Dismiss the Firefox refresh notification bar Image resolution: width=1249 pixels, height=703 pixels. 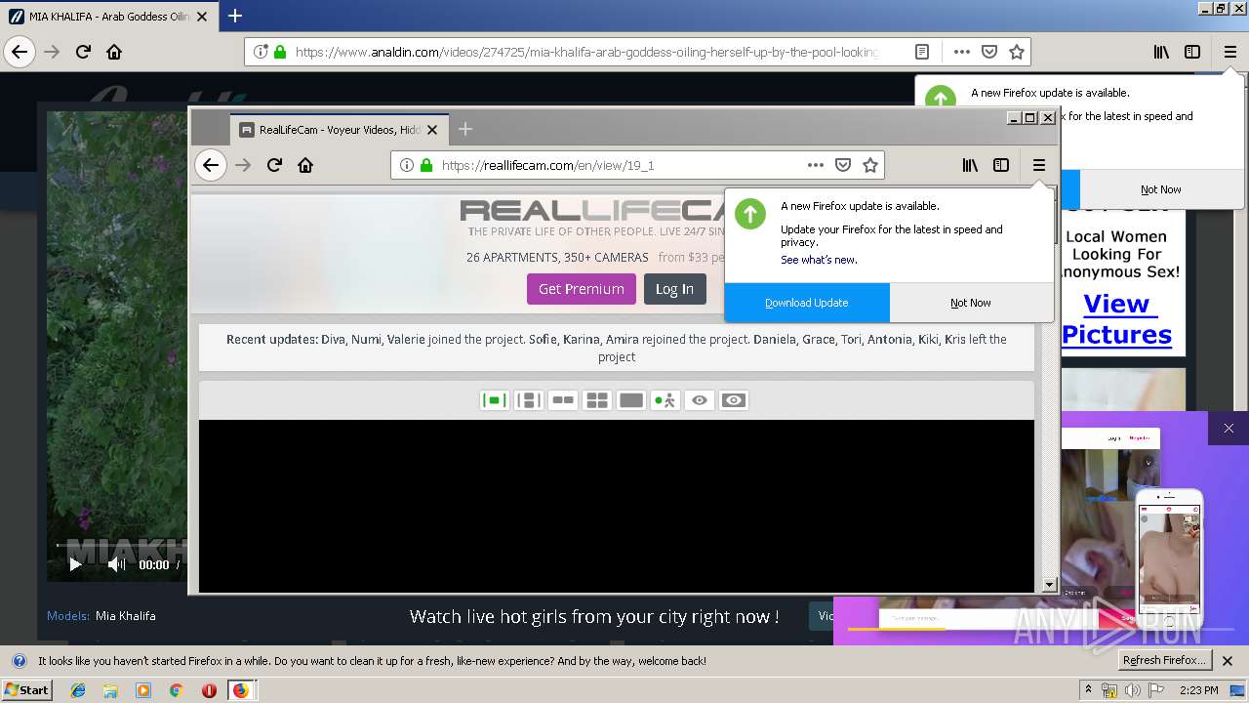(x=1229, y=661)
